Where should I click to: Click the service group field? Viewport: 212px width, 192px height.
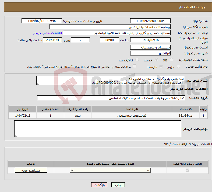pos(111,98)
